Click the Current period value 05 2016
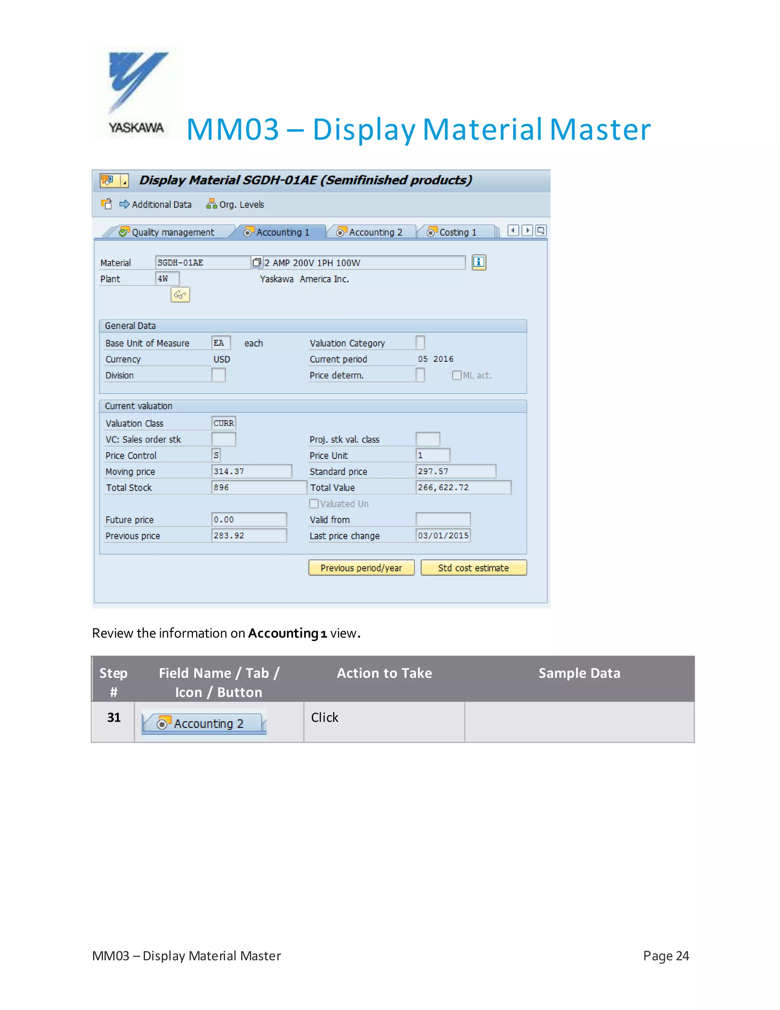Screen dimensions: 780x1010 pyautogui.click(x=435, y=359)
